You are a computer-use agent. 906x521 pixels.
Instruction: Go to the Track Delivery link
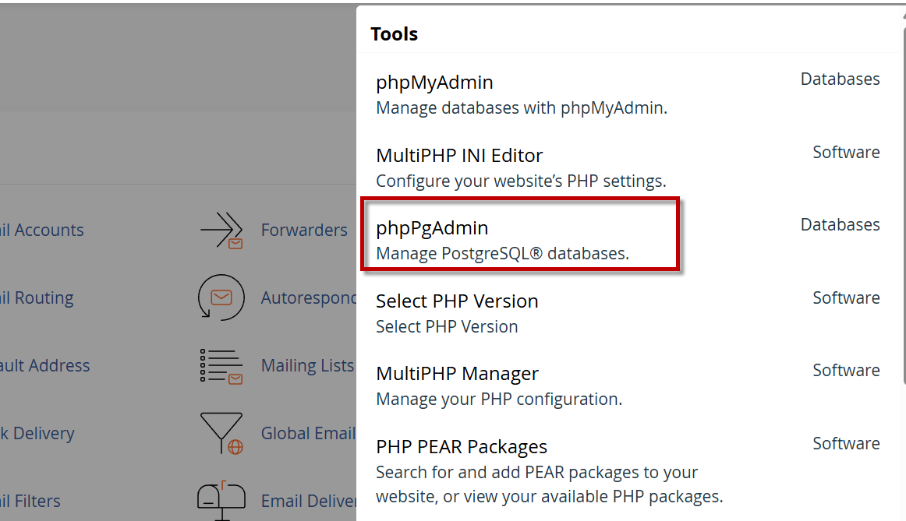(37, 434)
